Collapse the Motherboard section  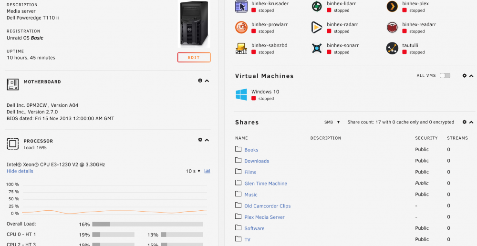[x=207, y=81]
